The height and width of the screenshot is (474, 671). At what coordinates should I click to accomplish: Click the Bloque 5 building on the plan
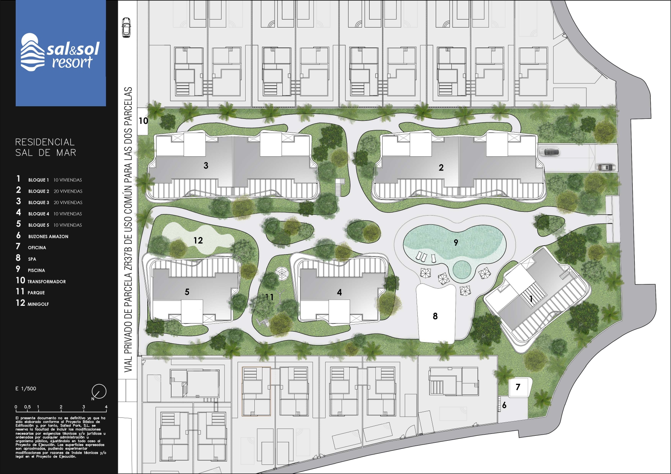(191, 291)
